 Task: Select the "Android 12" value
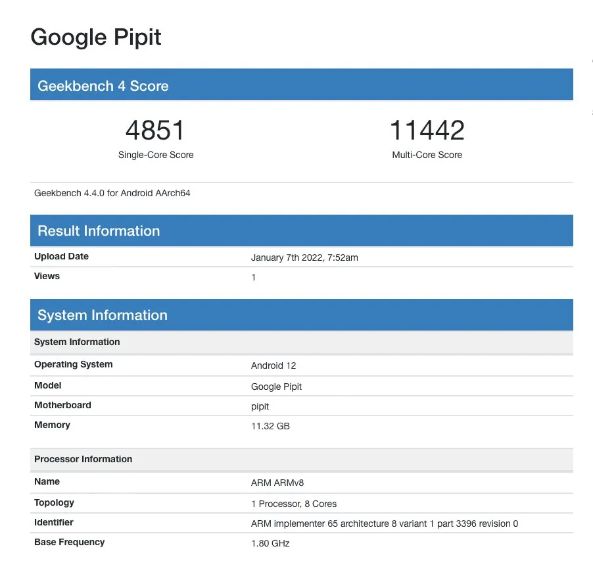point(273,365)
